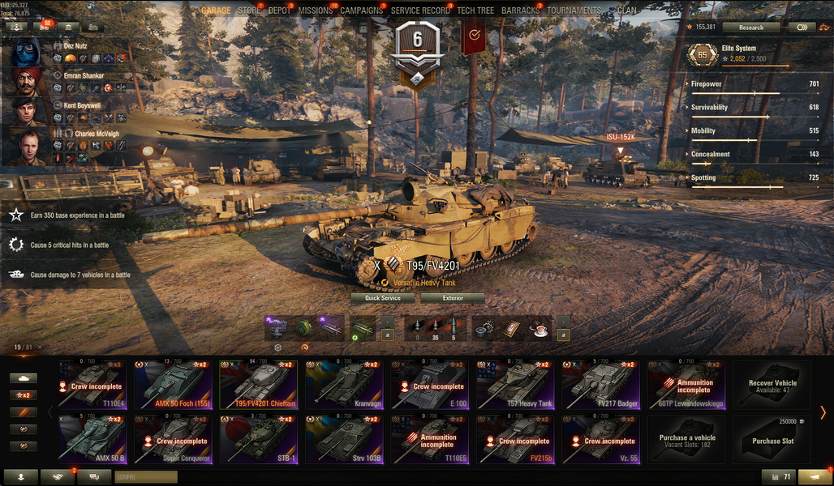Select the tank-type filter icon in carousel sidebar
Image resolution: width=834 pixels, height=486 pixels.
pos(24,378)
